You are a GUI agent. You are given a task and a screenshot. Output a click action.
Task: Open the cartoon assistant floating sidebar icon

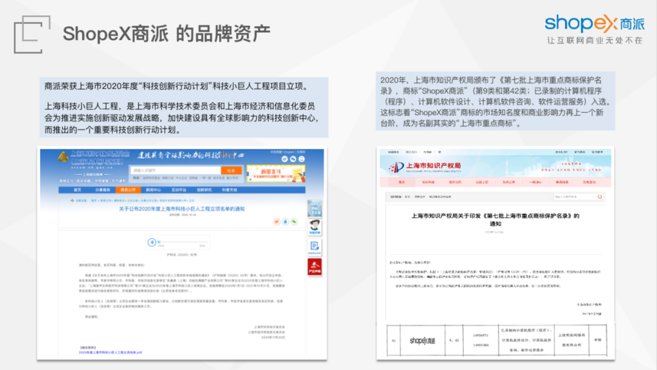pos(315,228)
